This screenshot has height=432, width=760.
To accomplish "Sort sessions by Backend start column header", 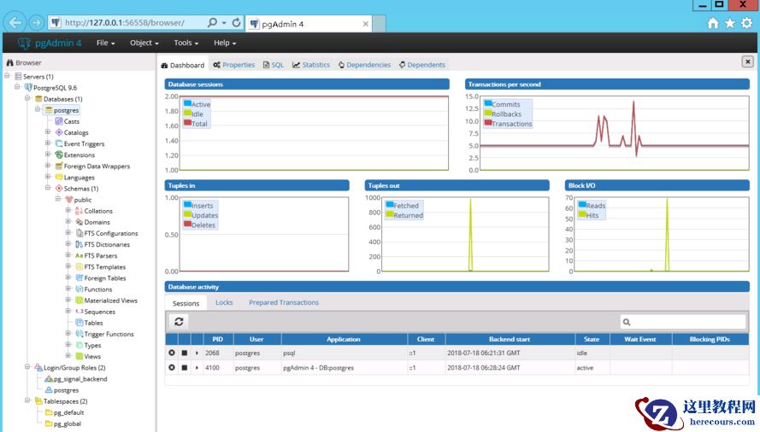I will 510,339.
